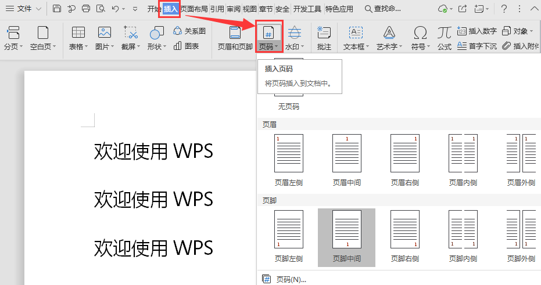
Task: Switch to 视图 tab
Action: click(x=250, y=9)
